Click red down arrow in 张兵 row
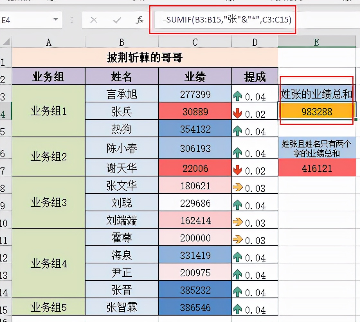The height and width of the screenshot is (322, 360). (x=238, y=113)
